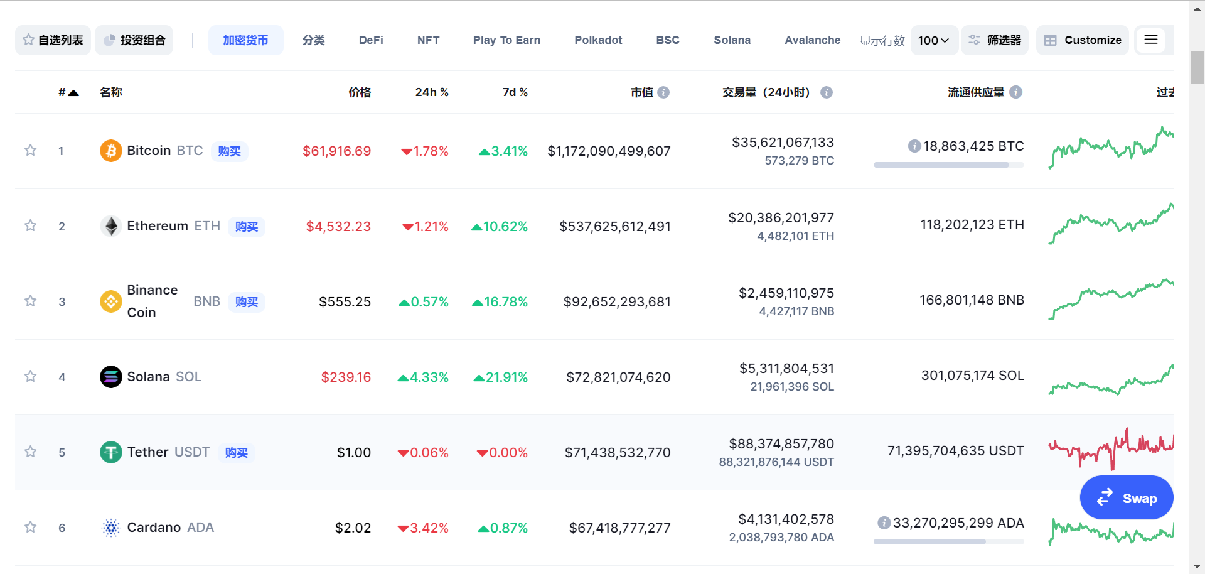Sort by the 价格 column header

click(360, 92)
